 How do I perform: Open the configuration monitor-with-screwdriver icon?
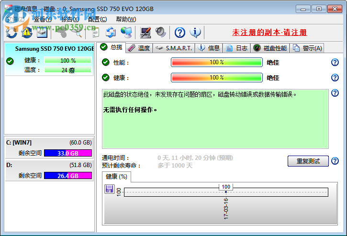point(146,33)
